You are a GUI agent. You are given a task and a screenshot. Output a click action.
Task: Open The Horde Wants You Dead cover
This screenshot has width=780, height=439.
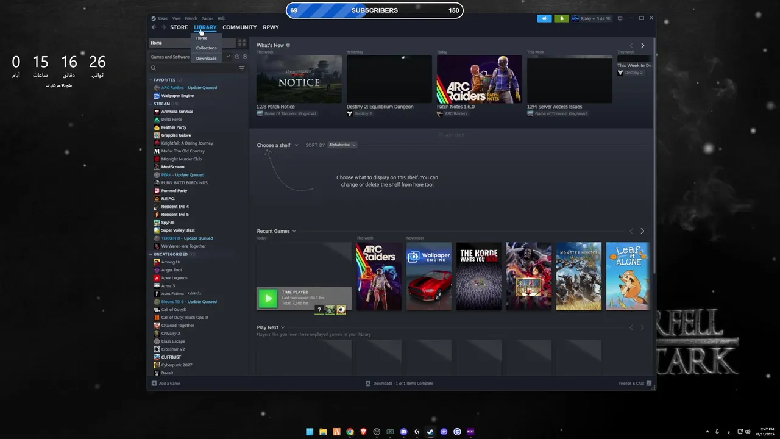[x=479, y=276]
